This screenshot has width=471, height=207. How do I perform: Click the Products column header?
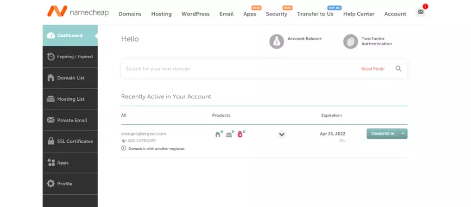[x=221, y=115]
